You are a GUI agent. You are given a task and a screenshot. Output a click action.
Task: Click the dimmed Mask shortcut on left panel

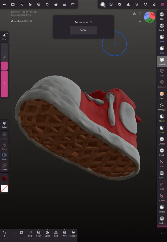4,146
